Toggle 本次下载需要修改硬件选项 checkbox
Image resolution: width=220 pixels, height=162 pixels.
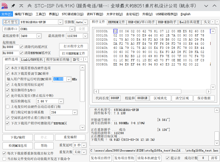[x=7, y=68]
